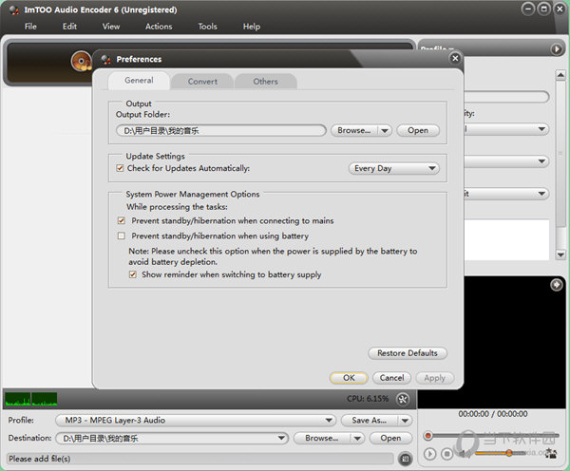
Task: Close the Preferences dialog with X
Action: pos(455,58)
